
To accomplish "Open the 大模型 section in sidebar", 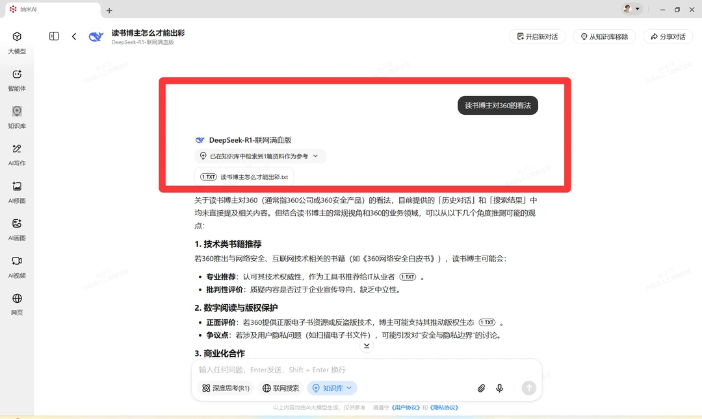I will pos(17,43).
